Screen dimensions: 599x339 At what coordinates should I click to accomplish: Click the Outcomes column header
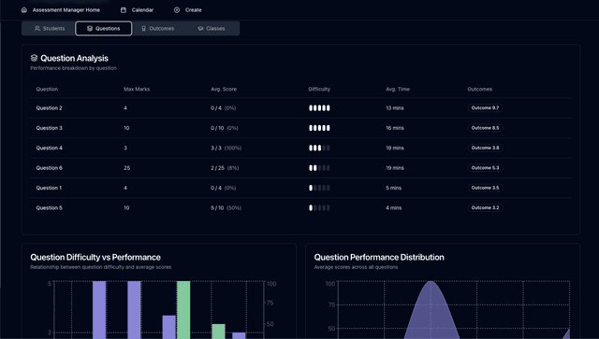point(480,90)
